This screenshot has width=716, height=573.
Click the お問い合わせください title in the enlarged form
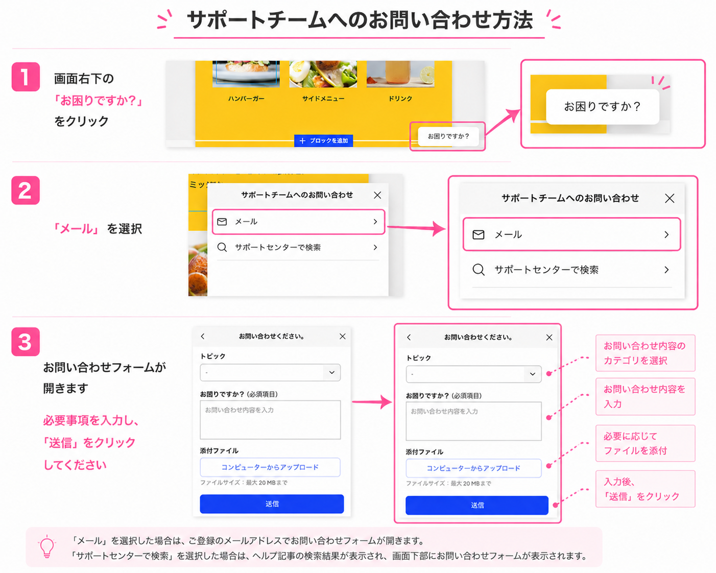pos(478,338)
